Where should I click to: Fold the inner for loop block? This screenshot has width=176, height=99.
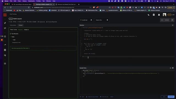82,45
